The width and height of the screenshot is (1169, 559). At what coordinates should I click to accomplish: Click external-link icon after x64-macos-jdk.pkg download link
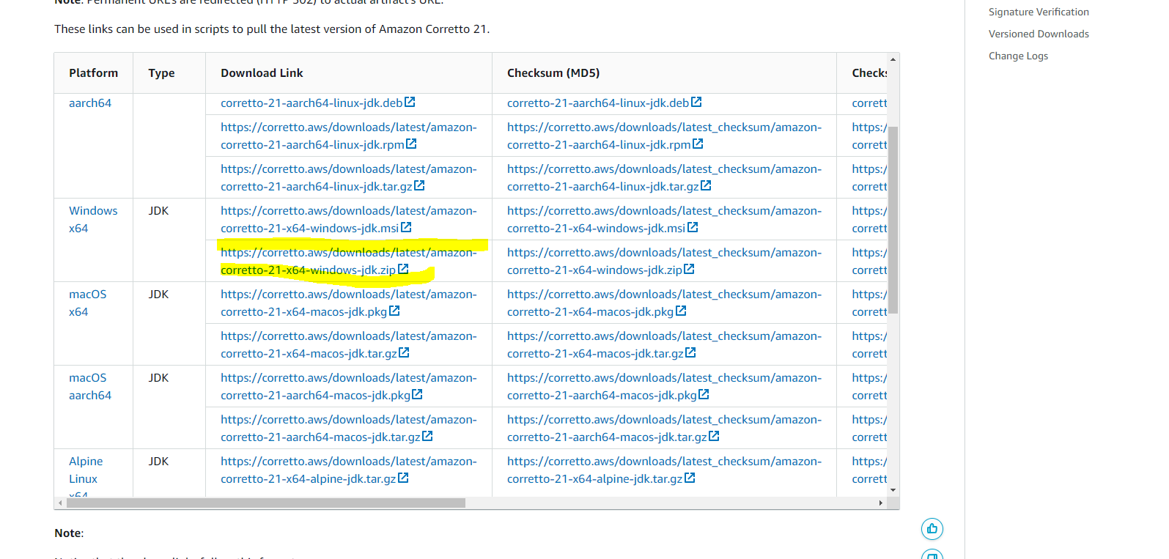(x=394, y=311)
